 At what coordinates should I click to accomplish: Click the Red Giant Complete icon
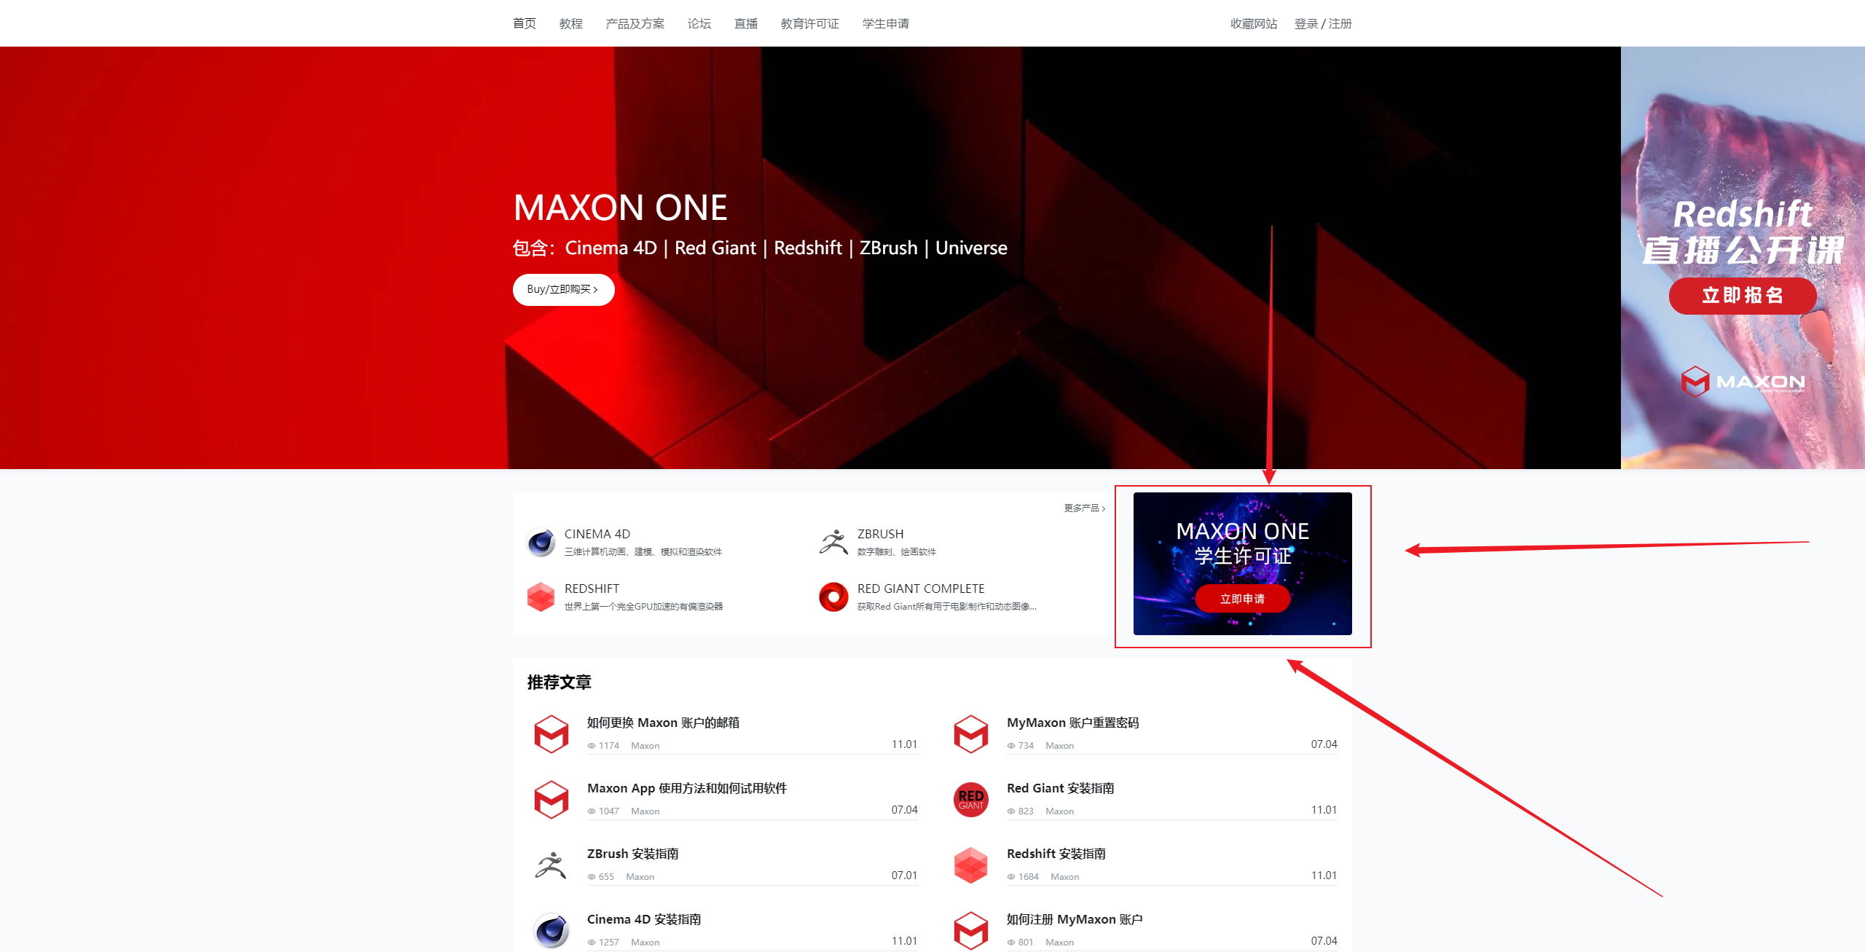(833, 597)
